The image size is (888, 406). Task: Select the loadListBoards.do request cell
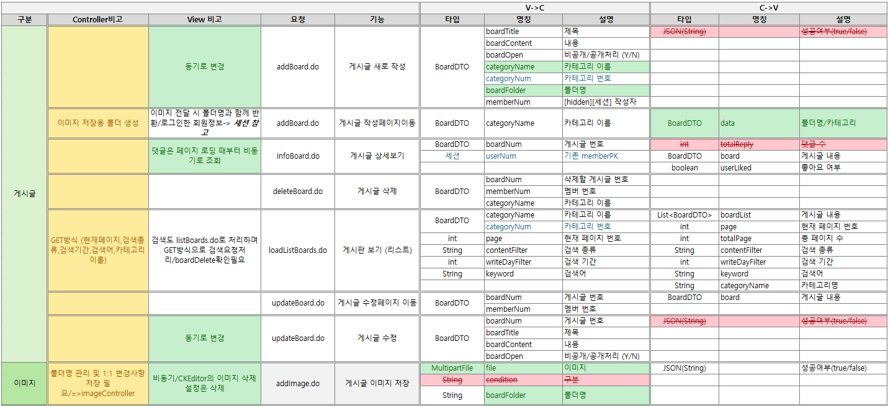298,250
